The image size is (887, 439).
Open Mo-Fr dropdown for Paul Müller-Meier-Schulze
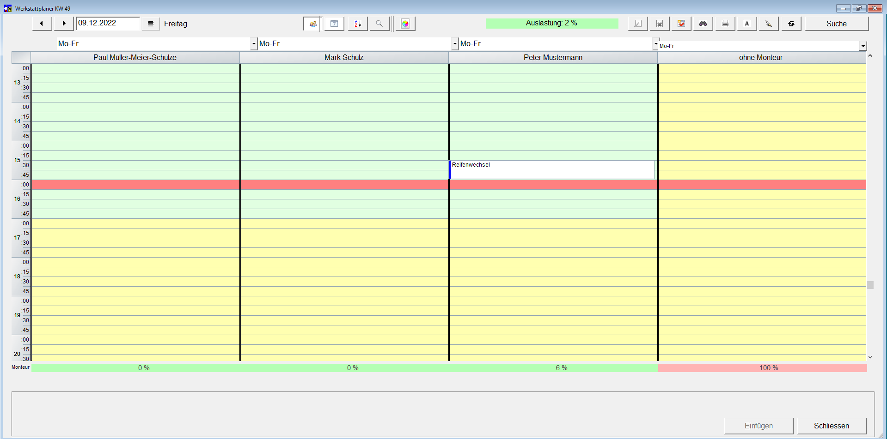253,44
